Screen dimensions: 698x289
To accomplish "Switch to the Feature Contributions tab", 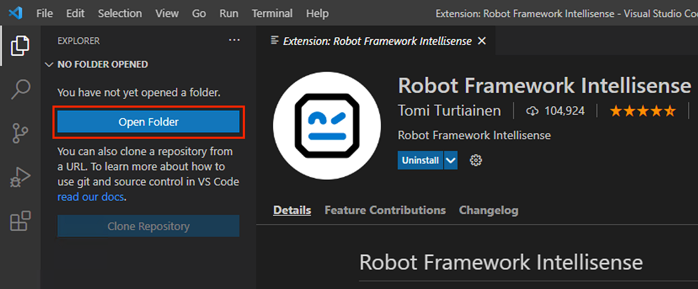I will click(x=384, y=210).
